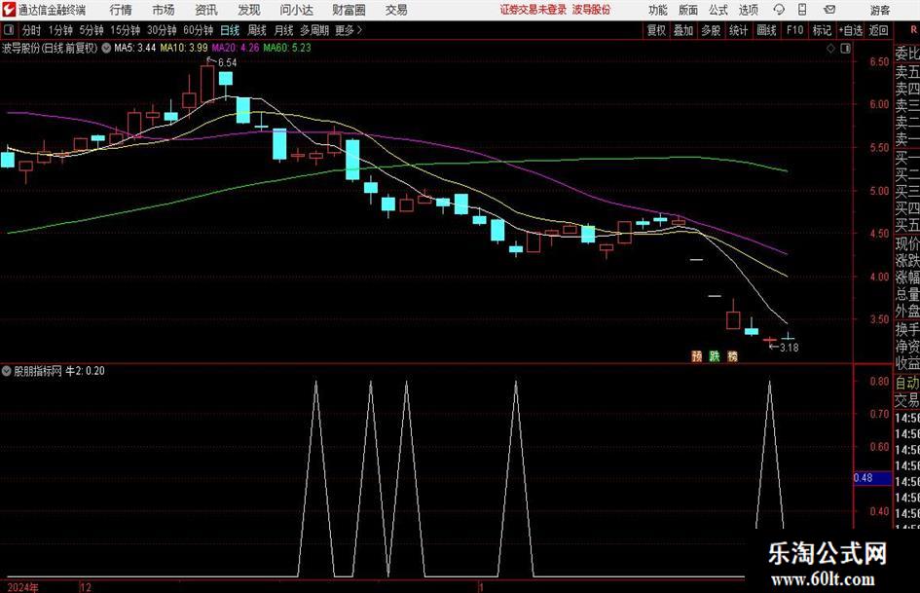Viewport: 920px width, 593px height.
Task: Click the 返回 back button
Action: tap(878, 30)
